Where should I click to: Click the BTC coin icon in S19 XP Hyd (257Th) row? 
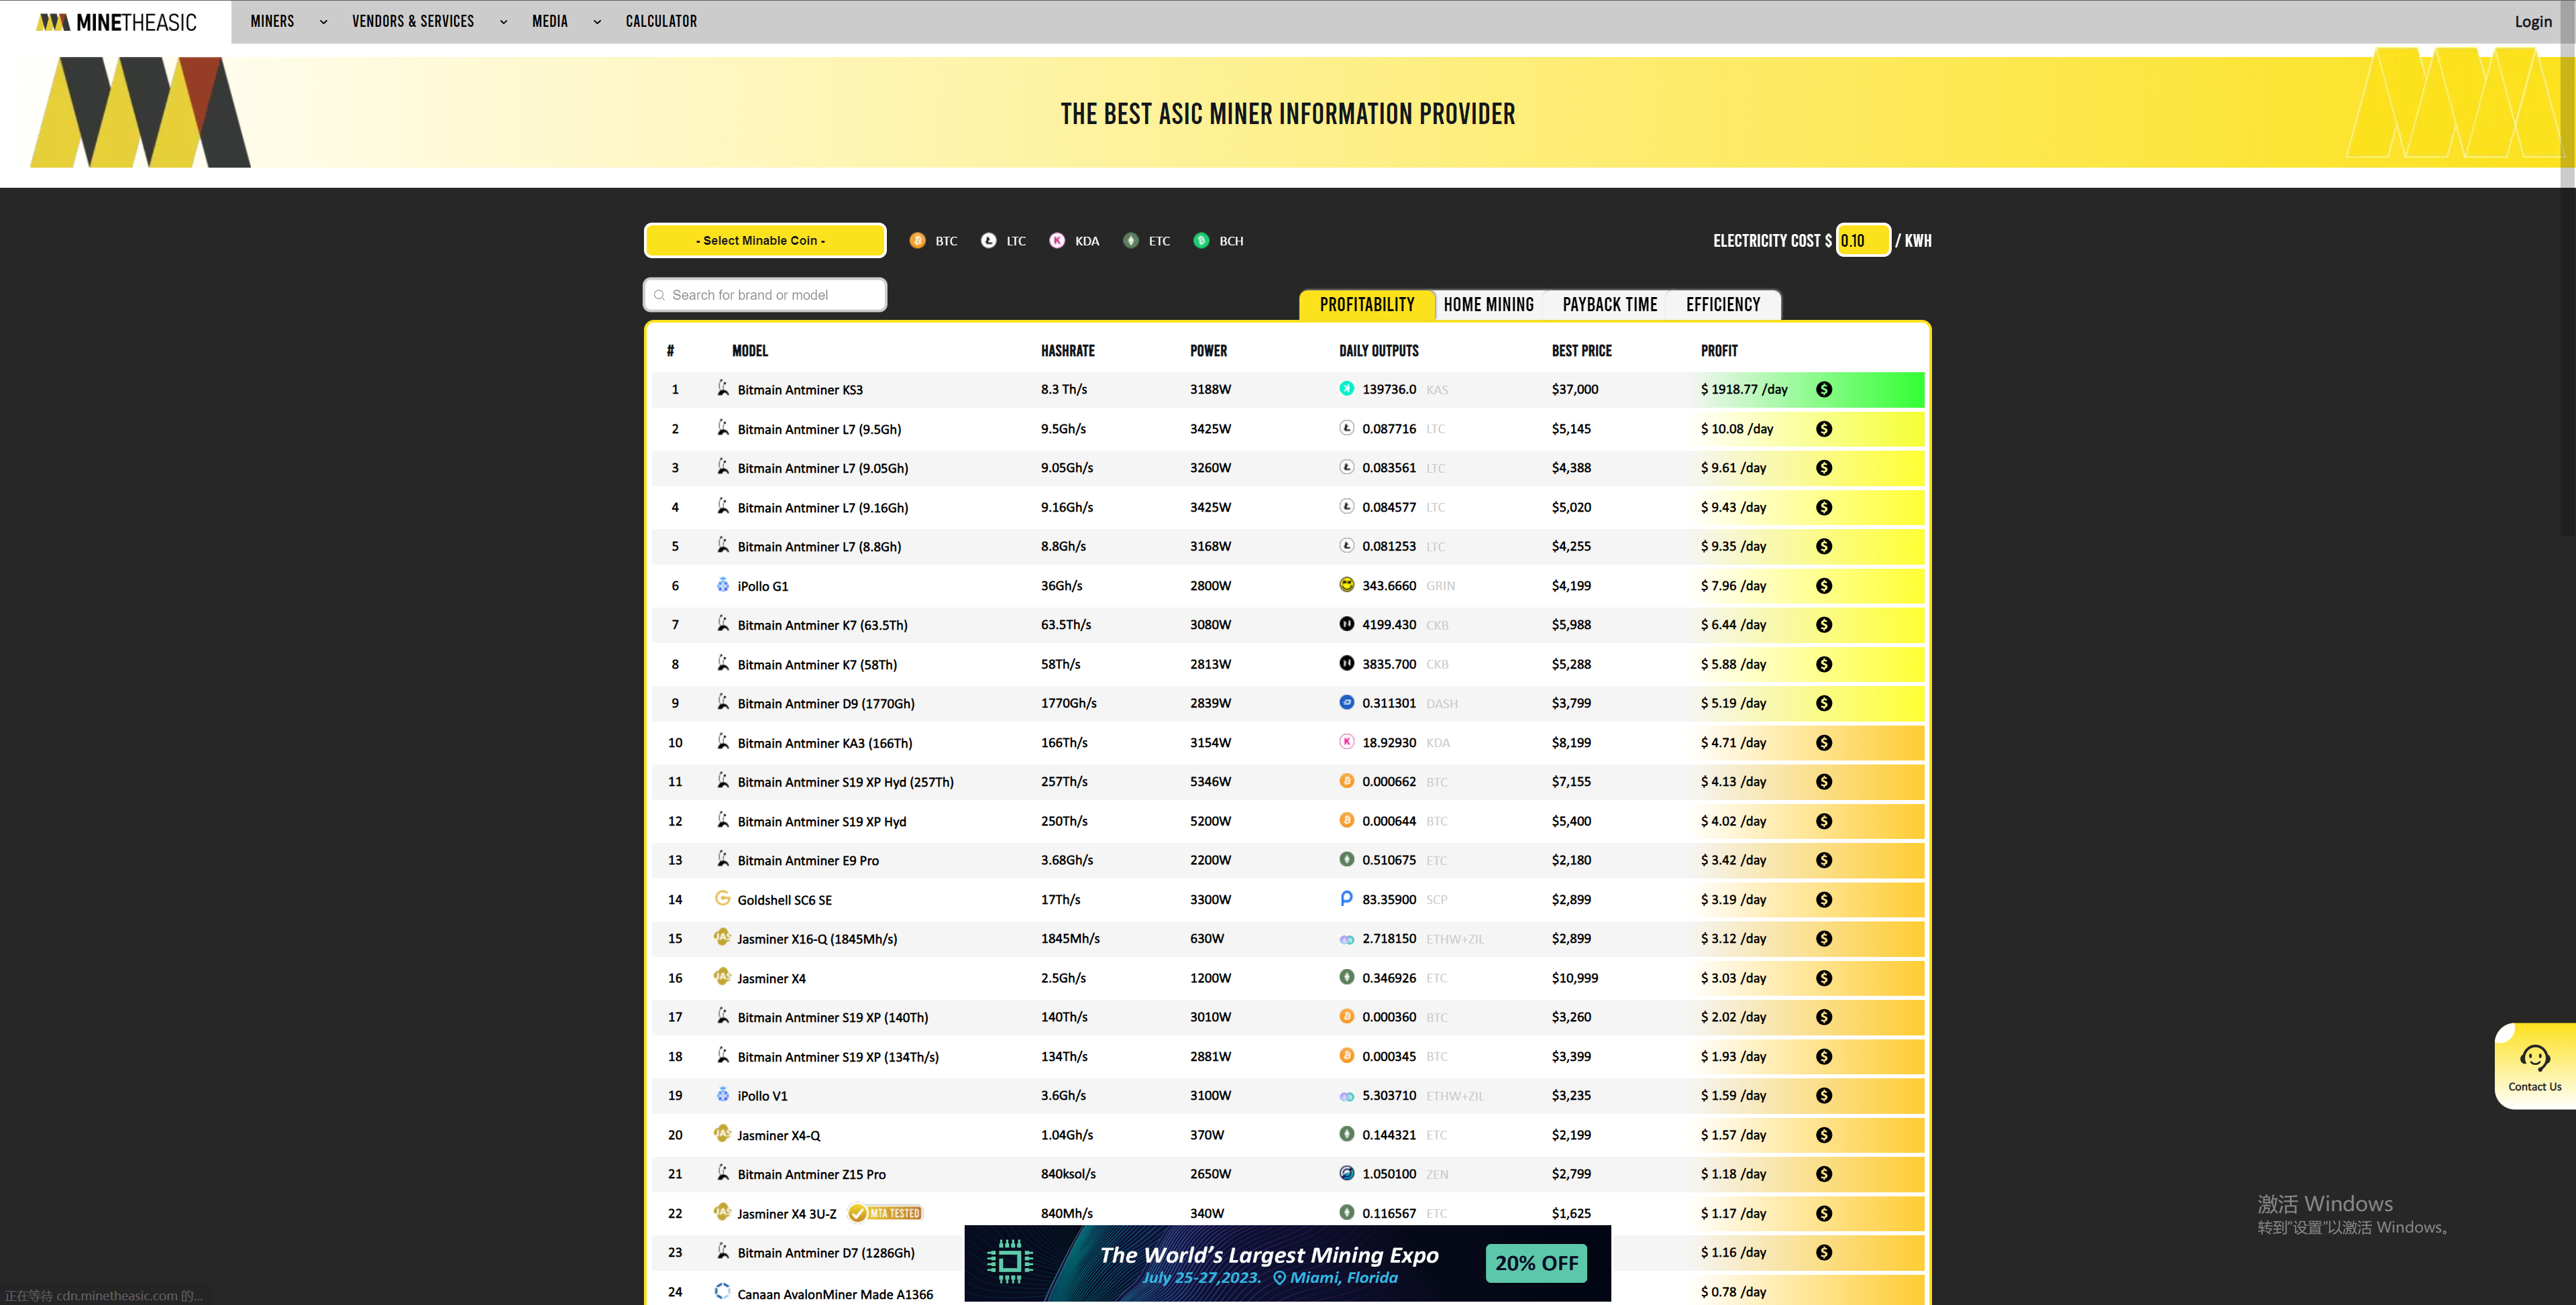click(x=1347, y=781)
